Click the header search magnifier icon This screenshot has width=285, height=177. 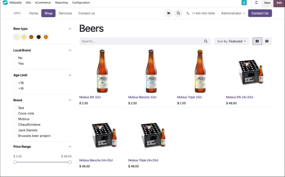click(x=179, y=13)
